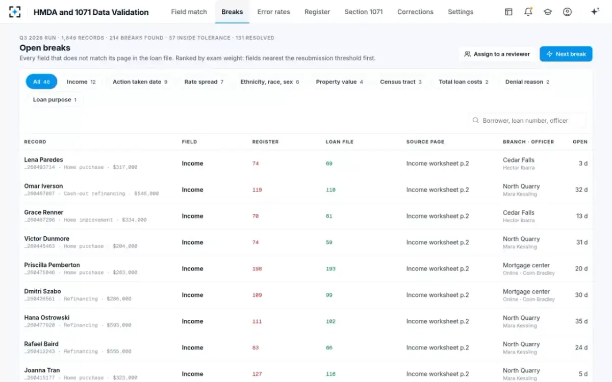612x382 pixels.
Task: Click the Next break button
Action: [x=566, y=54]
